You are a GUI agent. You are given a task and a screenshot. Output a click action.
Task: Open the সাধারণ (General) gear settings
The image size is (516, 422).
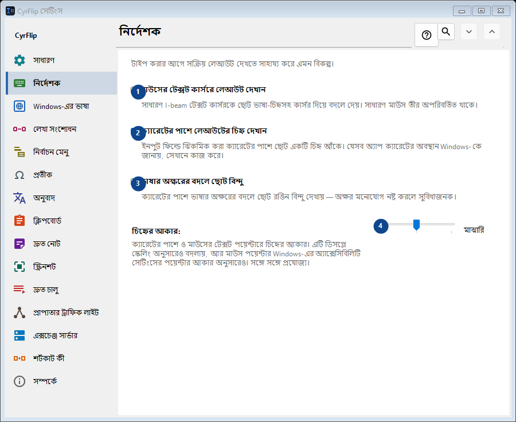click(x=61, y=60)
